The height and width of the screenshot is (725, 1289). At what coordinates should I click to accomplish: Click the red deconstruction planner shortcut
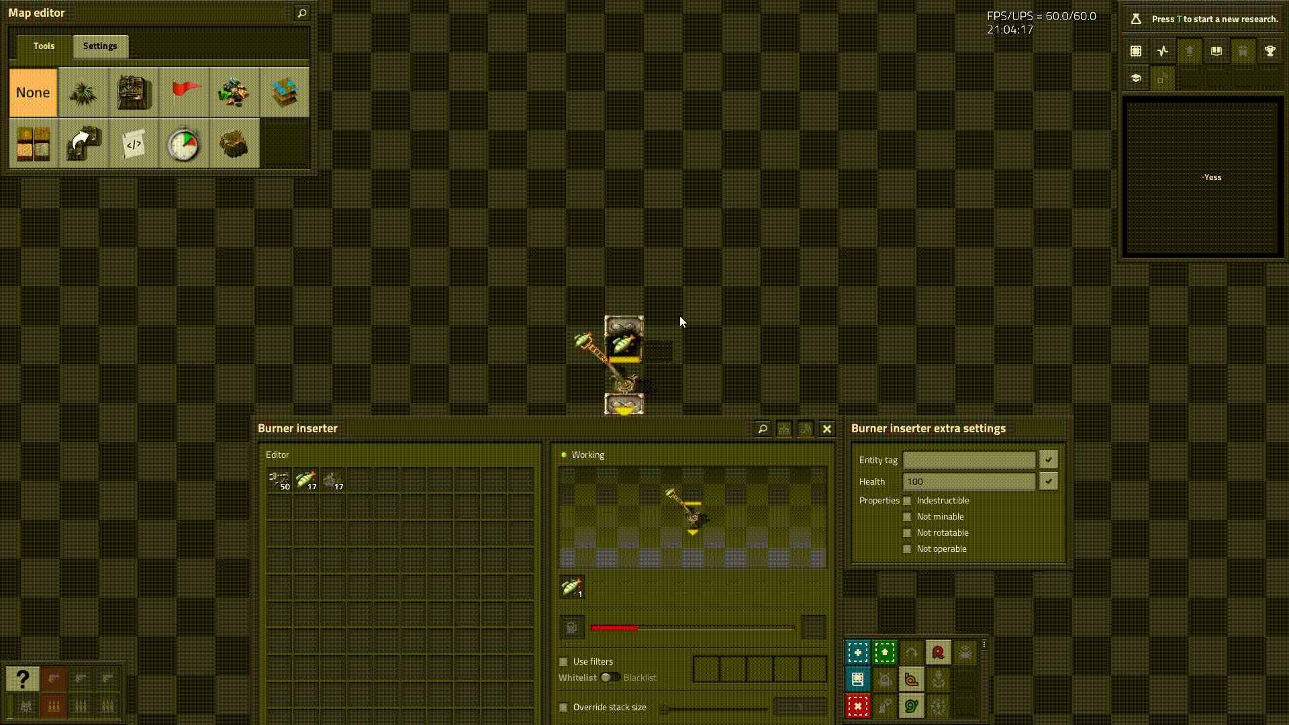857,706
